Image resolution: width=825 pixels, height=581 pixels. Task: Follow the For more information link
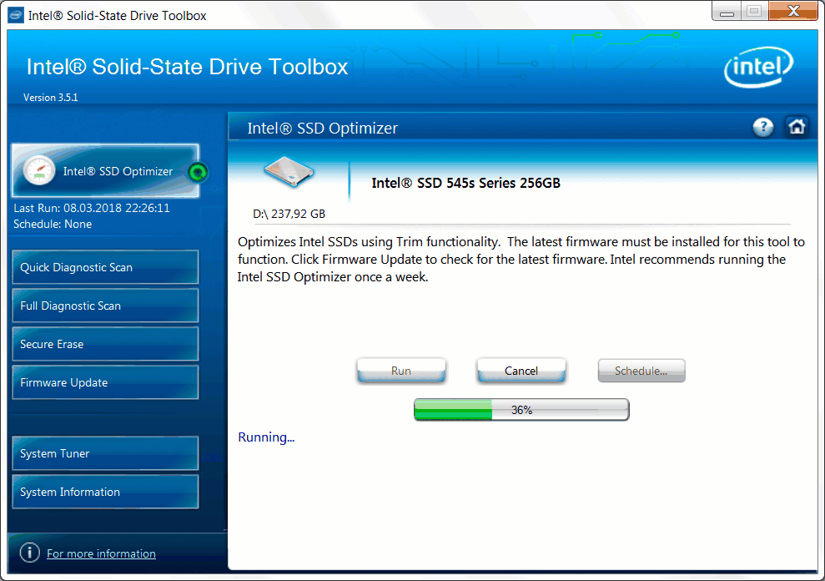(101, 553)
